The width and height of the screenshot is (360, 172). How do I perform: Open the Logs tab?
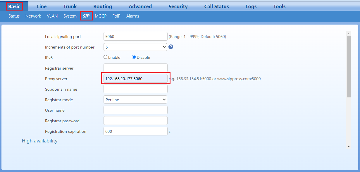(251, 6)
